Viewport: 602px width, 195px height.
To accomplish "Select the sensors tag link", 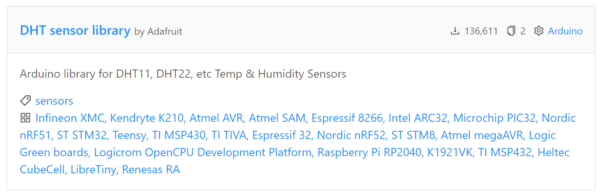I will click(x=54, y=101).
